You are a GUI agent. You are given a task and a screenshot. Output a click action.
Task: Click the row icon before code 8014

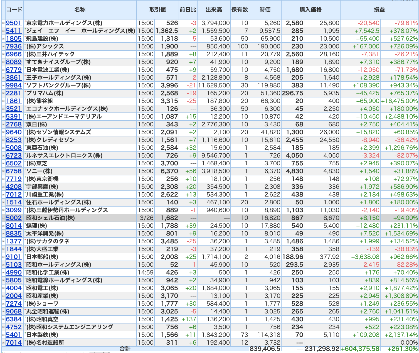3,226
